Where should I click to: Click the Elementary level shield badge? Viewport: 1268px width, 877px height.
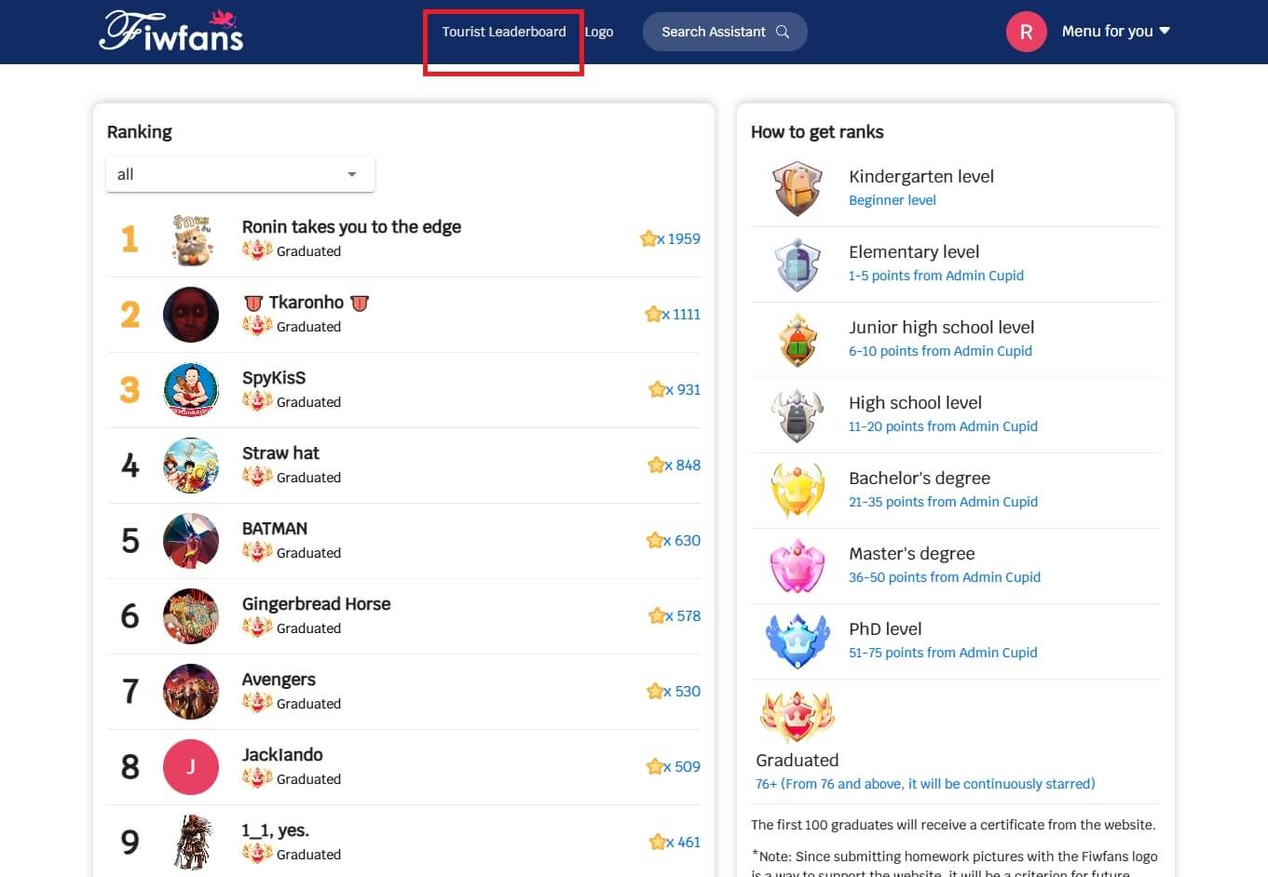[797, 263]
